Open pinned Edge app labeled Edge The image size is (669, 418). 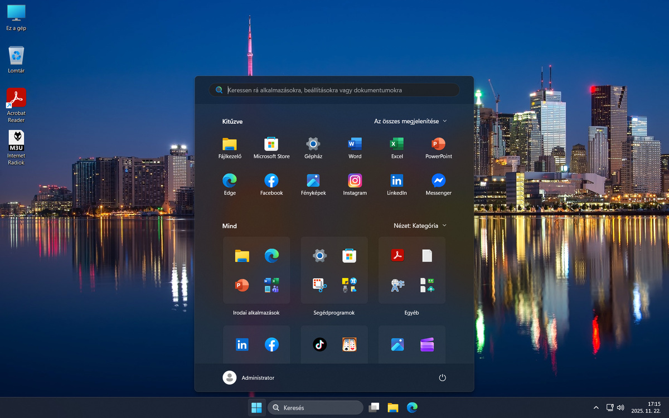(x=230, y=184)
